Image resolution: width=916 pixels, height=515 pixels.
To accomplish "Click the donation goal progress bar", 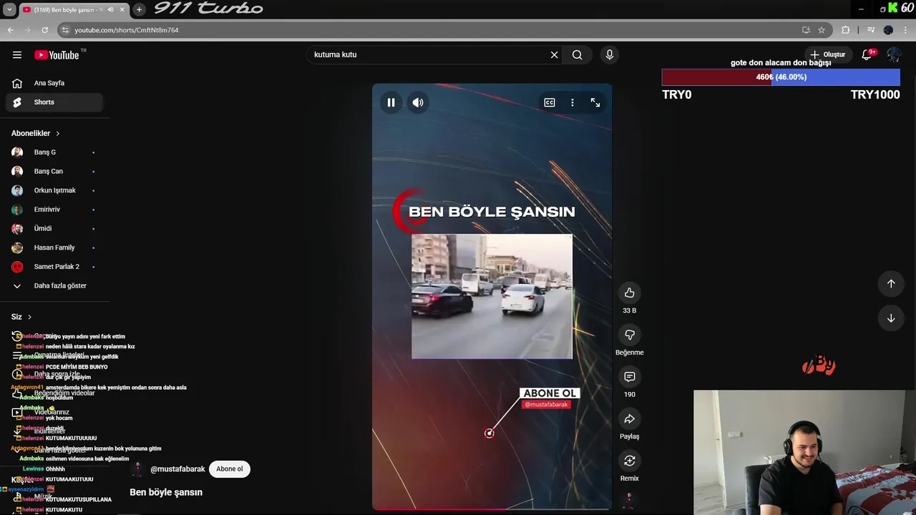I will pos(781,77).
